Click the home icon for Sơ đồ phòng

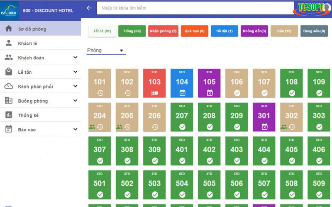tap(8, 29)
